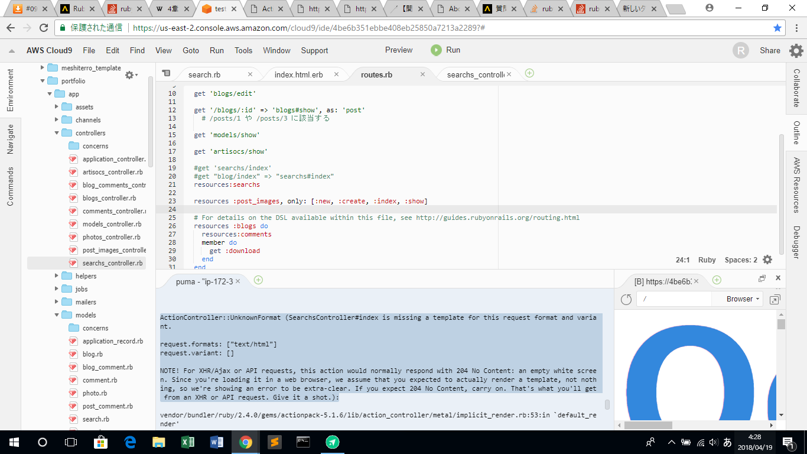The image size is (807, 454).
Task: Click the Share button
Action: click(x=770, y=50)
